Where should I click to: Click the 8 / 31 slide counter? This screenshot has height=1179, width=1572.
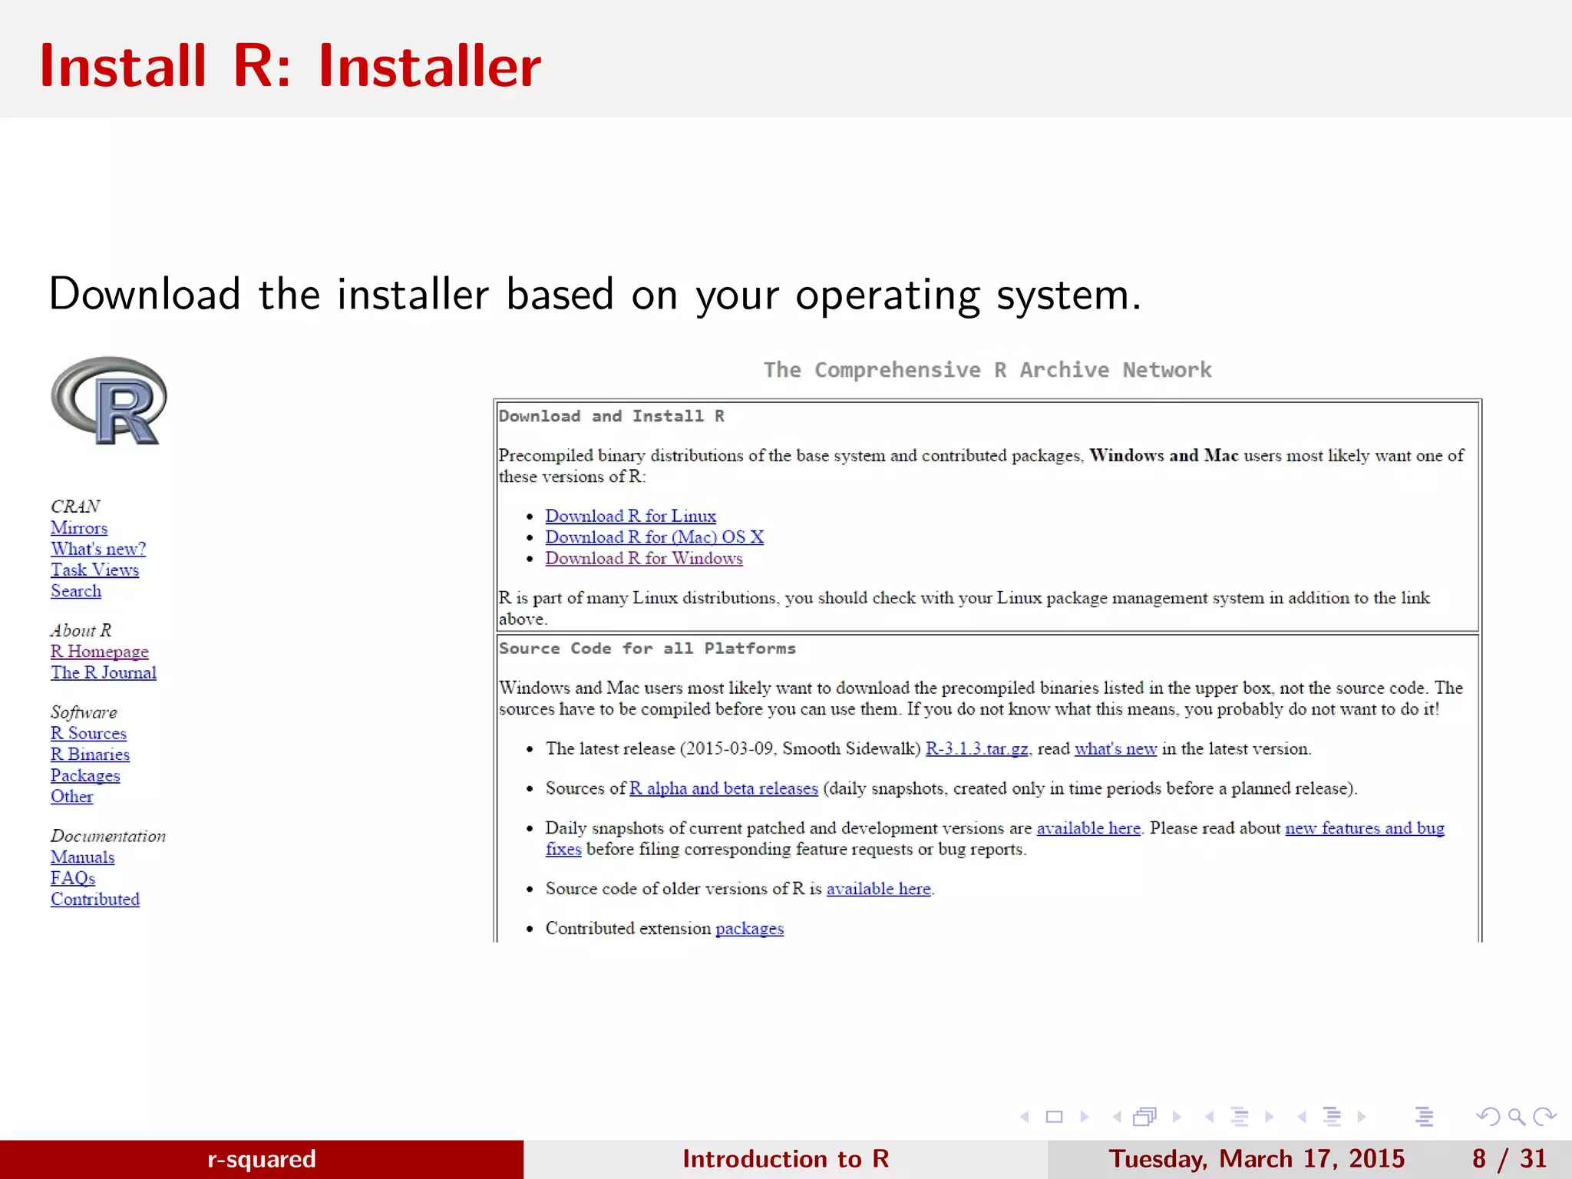click(x=1509, y=1159)
